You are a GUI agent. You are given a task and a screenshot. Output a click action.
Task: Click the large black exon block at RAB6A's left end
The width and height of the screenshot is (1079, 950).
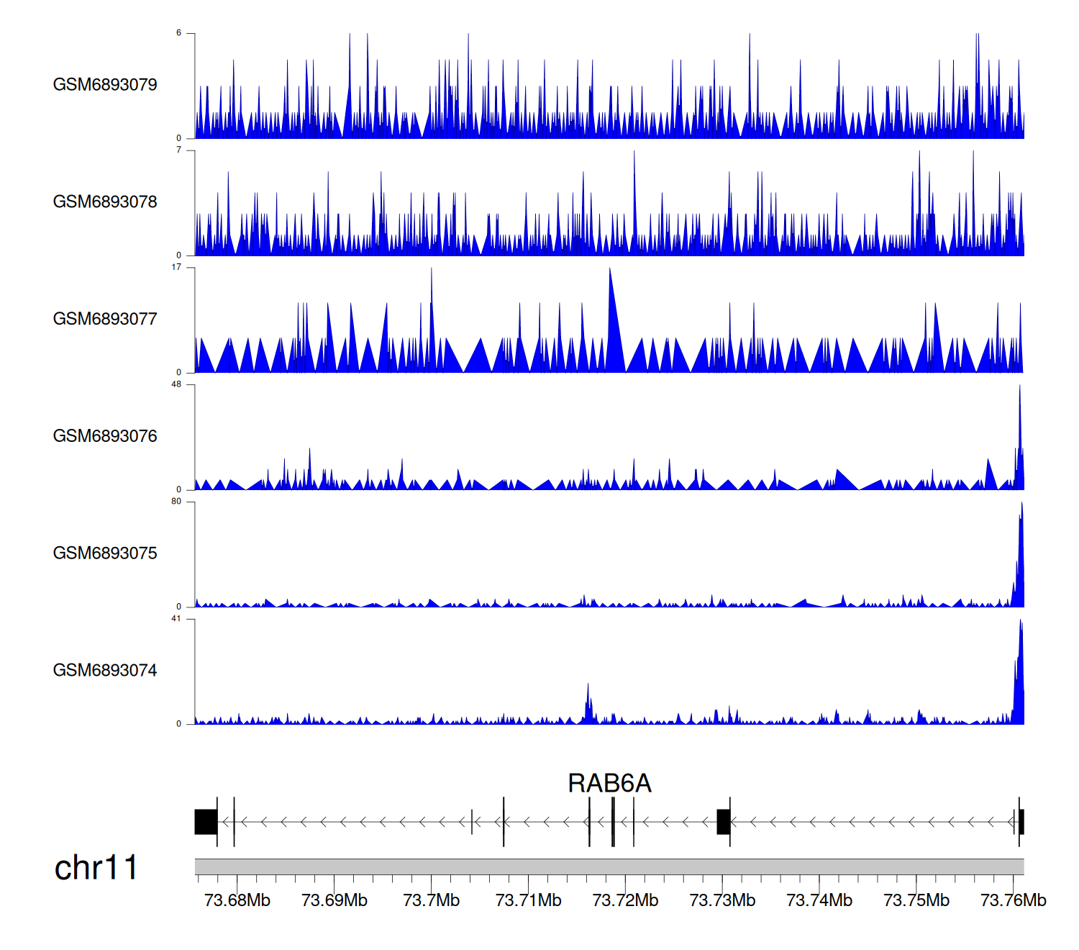point(206,822)
